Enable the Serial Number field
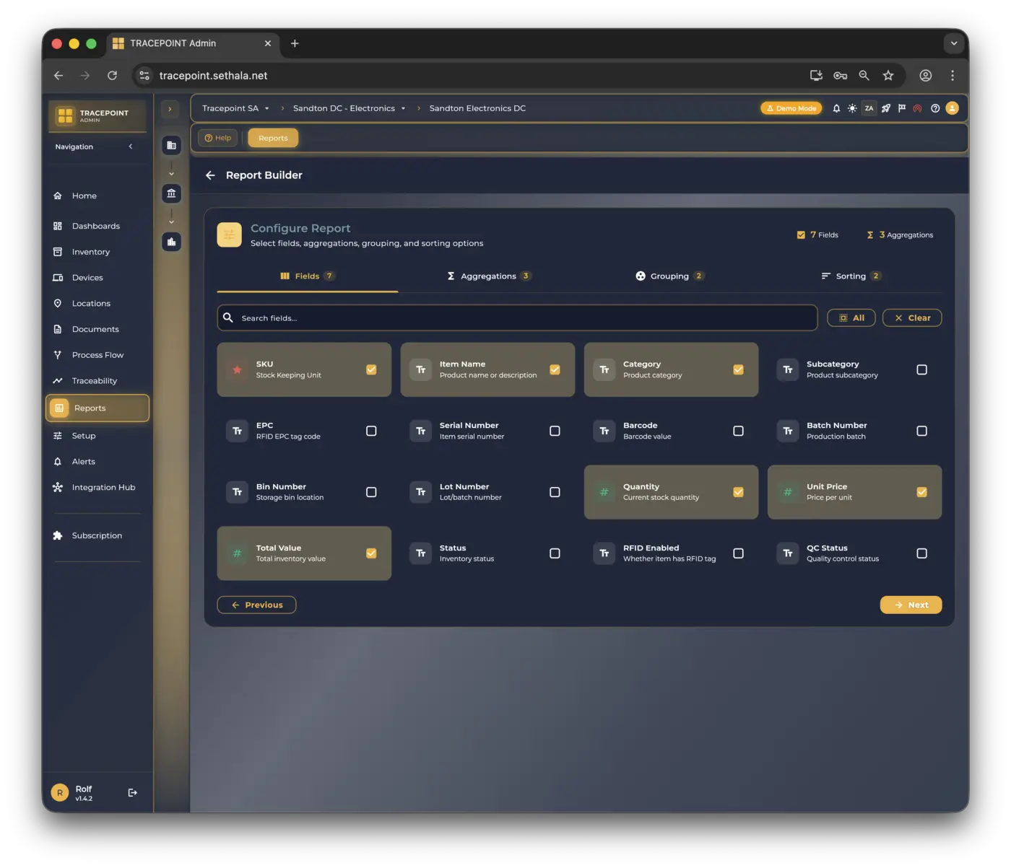Screen dimensions: 1011x868 click(x=555, y=430)
